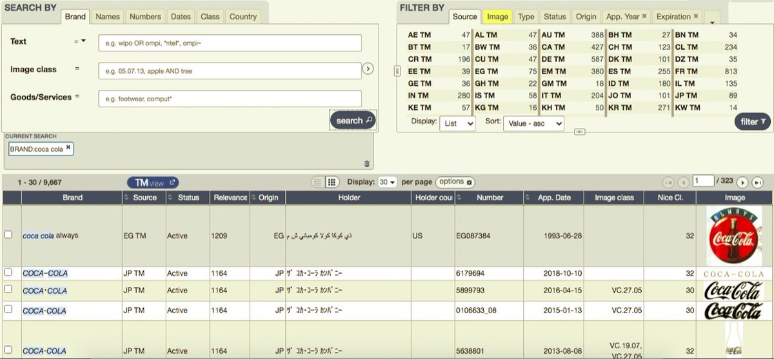
Task: Sort by Source column arrows
Action: point(127,198)
